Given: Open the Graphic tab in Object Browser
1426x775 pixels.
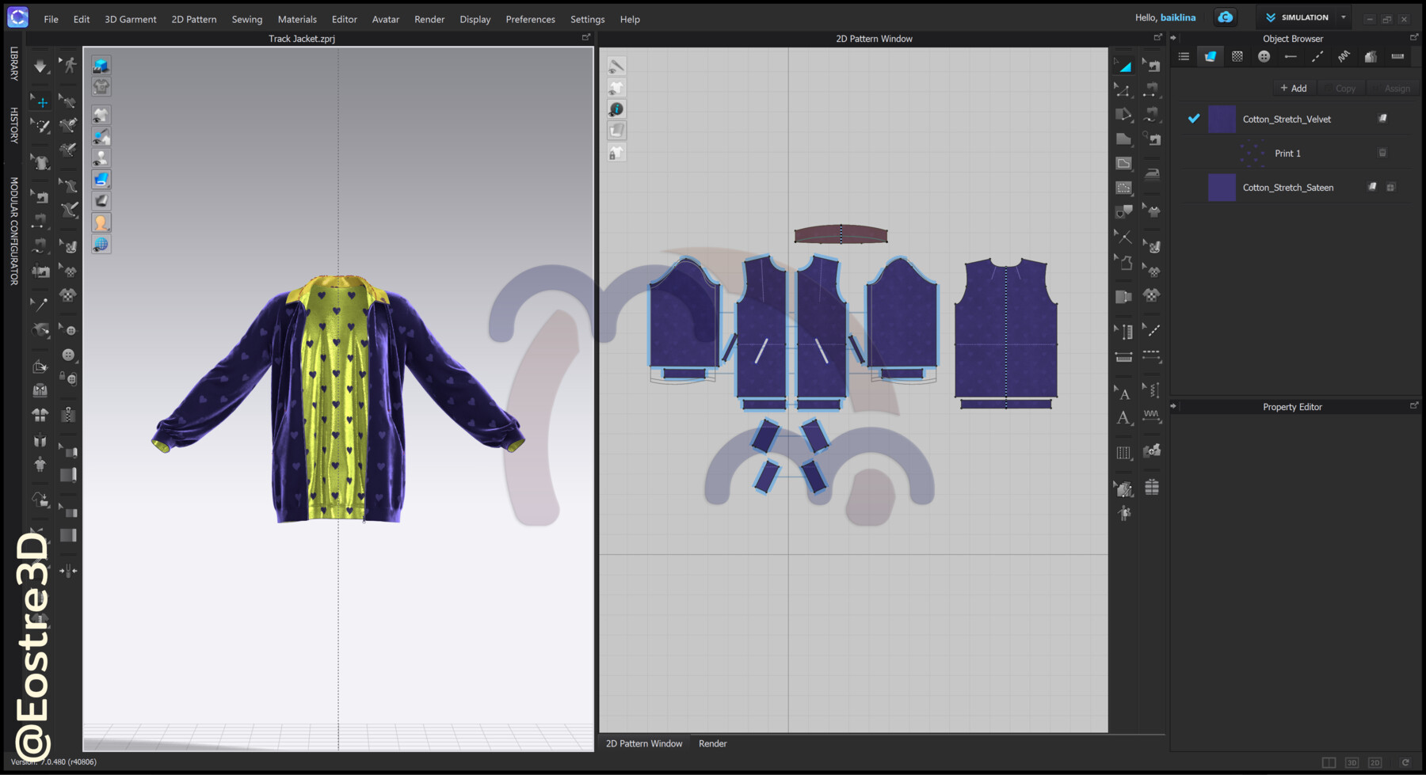Looking at the screenshot, I should pyautogui.click(x=1237, y=57).
